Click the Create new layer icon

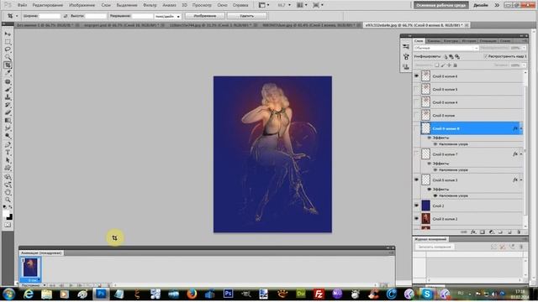pyautogui.click(x=509, y=232)
